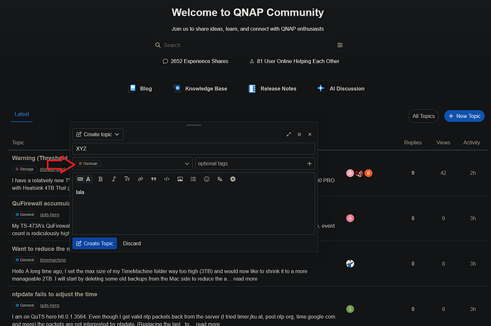Viewport: 491px width, 326px height.
Task: Insert a blockquote in the composer
Action: pos(154,179)
